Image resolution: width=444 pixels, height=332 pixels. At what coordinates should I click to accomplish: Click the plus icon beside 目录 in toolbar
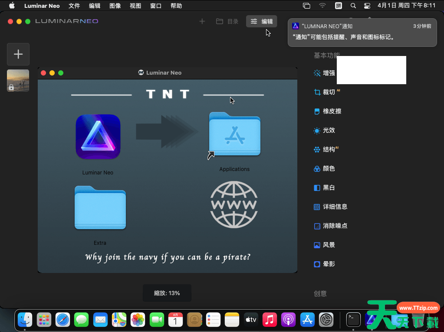pyautogui.click(x=202, y=21)
